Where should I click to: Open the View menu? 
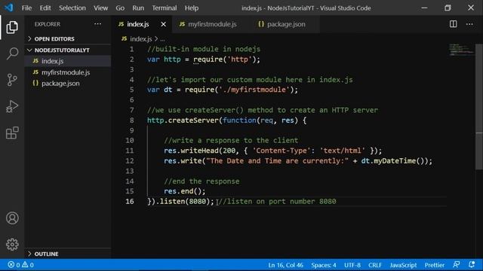coord(100,8)
